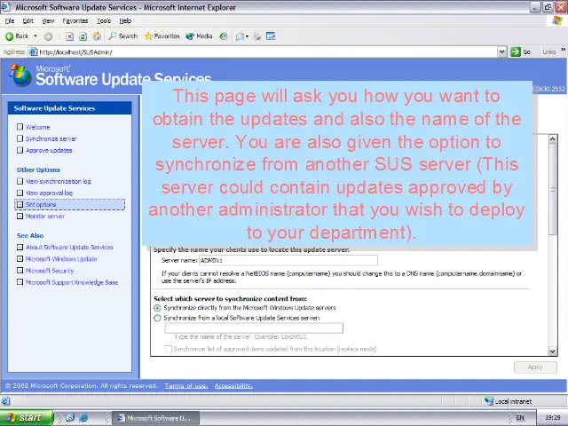Open View synchronization log link
568x426 pixels.
pyautogui.click(x=59, y=181)
